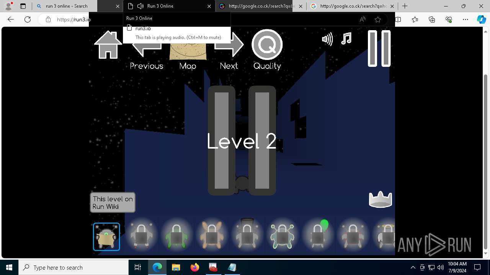Open the clock showing 10:04 AM
The width and height of the screenshot is (490, 275).
(x=457, y=267)
